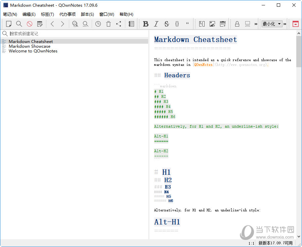
Task: Open the 代办事项 menu
Action: point(68,14)
